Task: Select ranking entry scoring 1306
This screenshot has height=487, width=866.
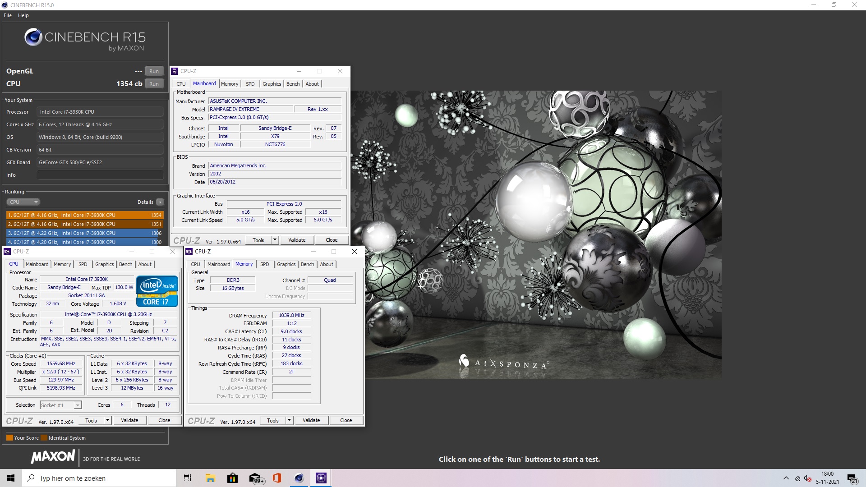Action: (x=85, y=233)
